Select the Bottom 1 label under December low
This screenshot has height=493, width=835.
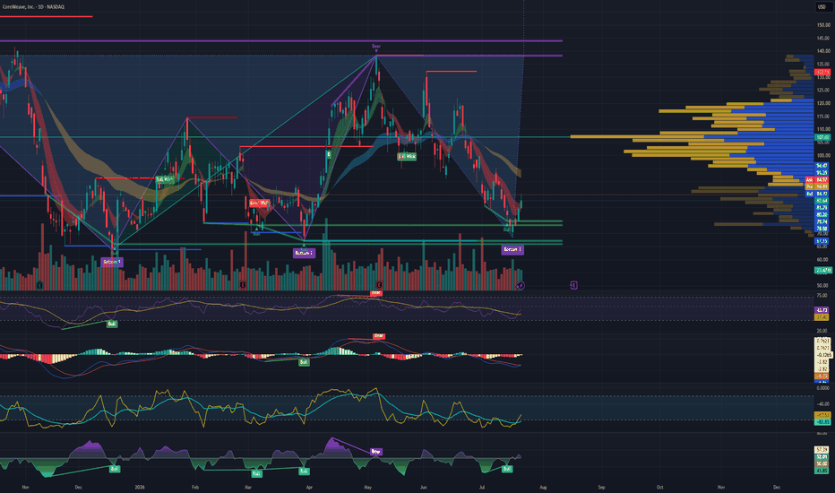pos(112,262)
